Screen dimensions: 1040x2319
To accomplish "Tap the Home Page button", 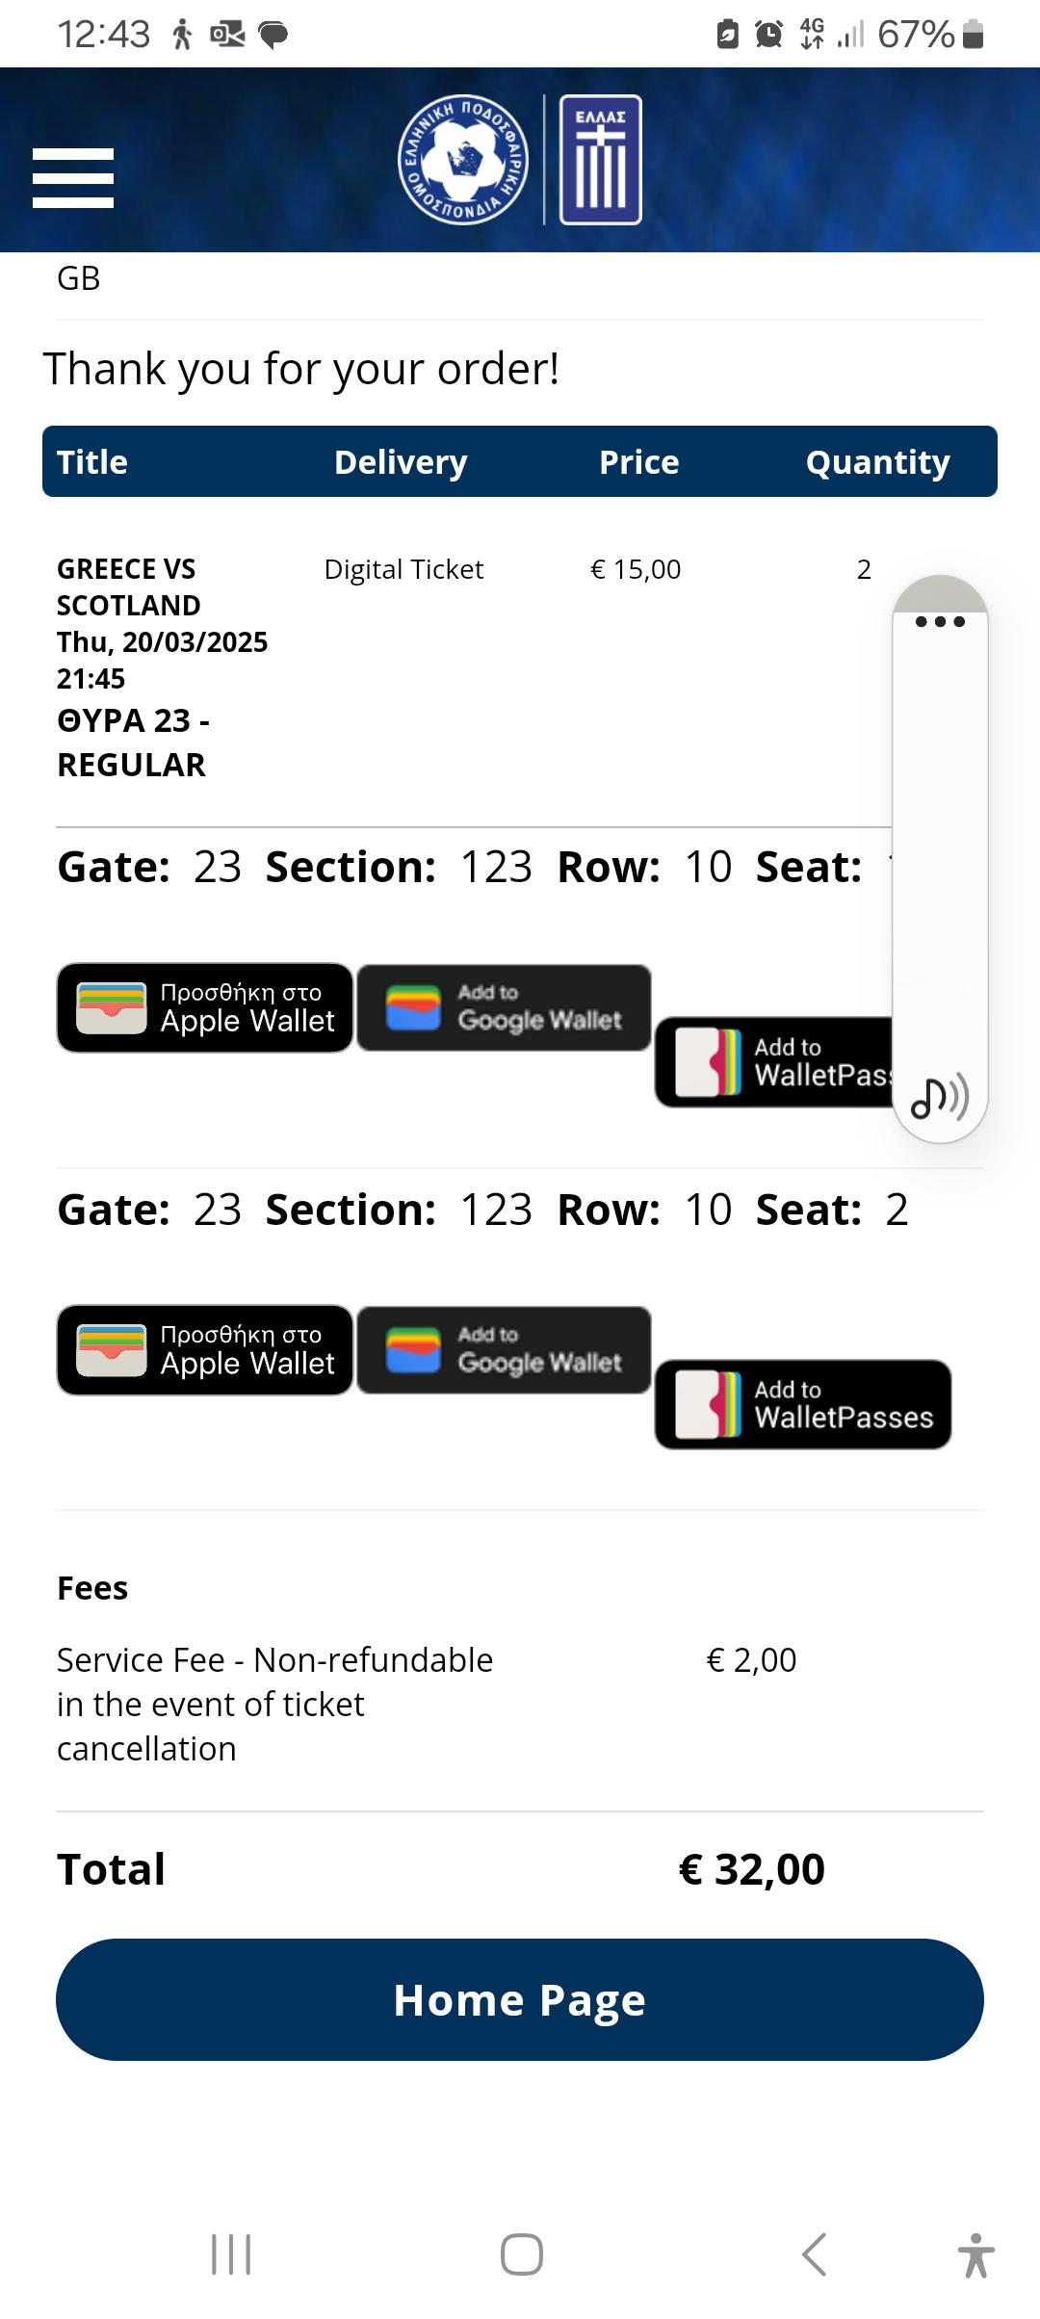I will click(x=520, y=1998).
